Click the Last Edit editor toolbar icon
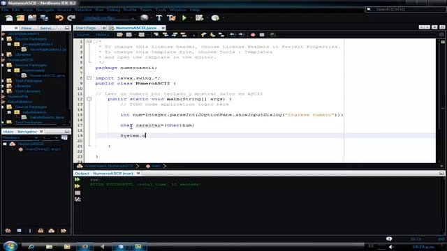The height and width of the screenshot is (251, 447). tap(119, 35)
